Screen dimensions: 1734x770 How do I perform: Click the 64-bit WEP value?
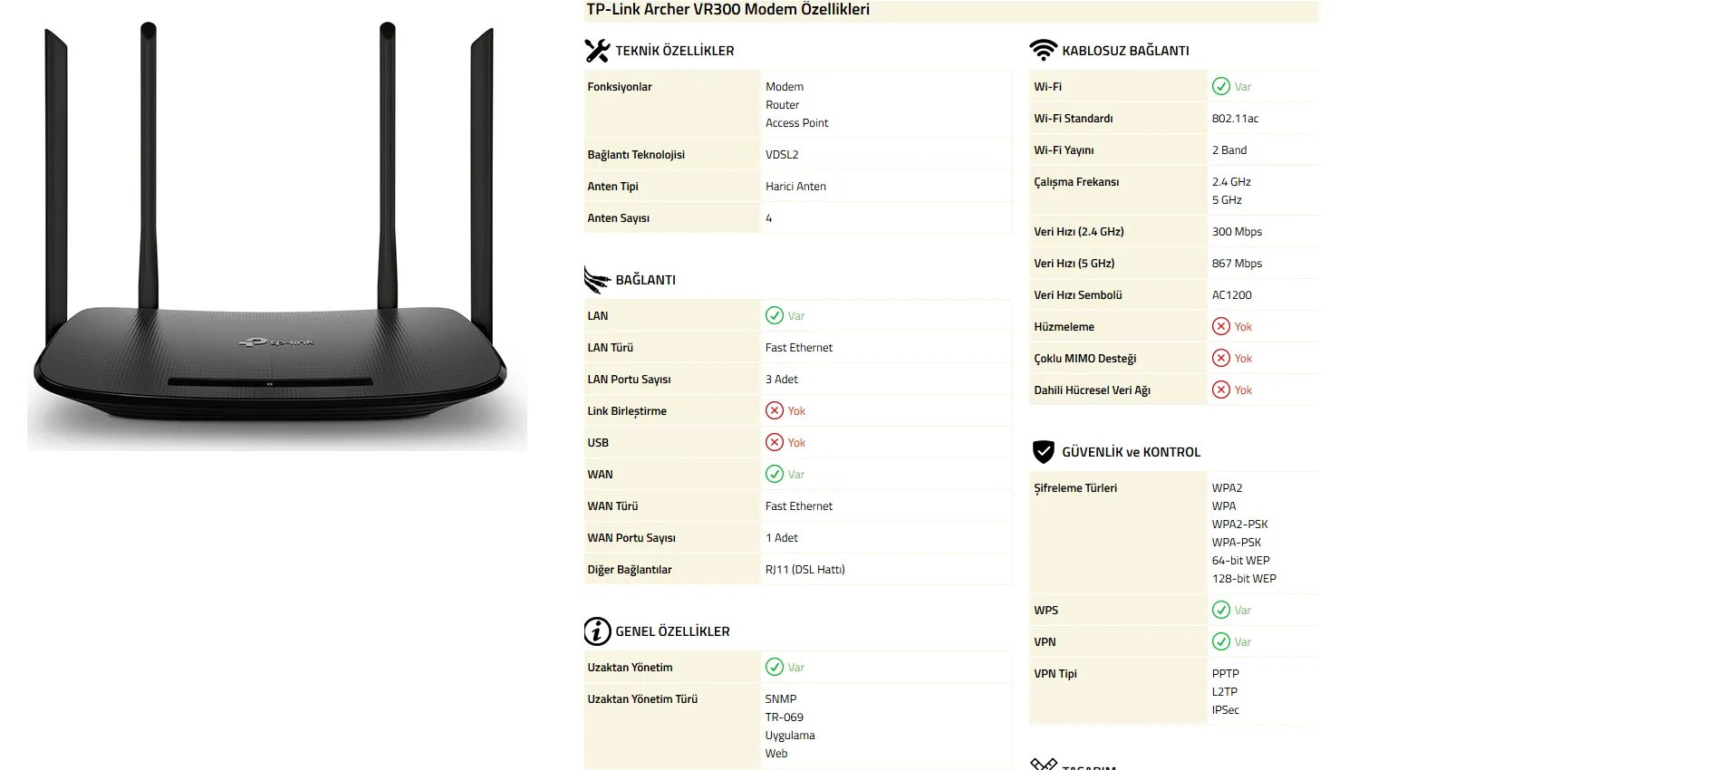[1240, 561]
